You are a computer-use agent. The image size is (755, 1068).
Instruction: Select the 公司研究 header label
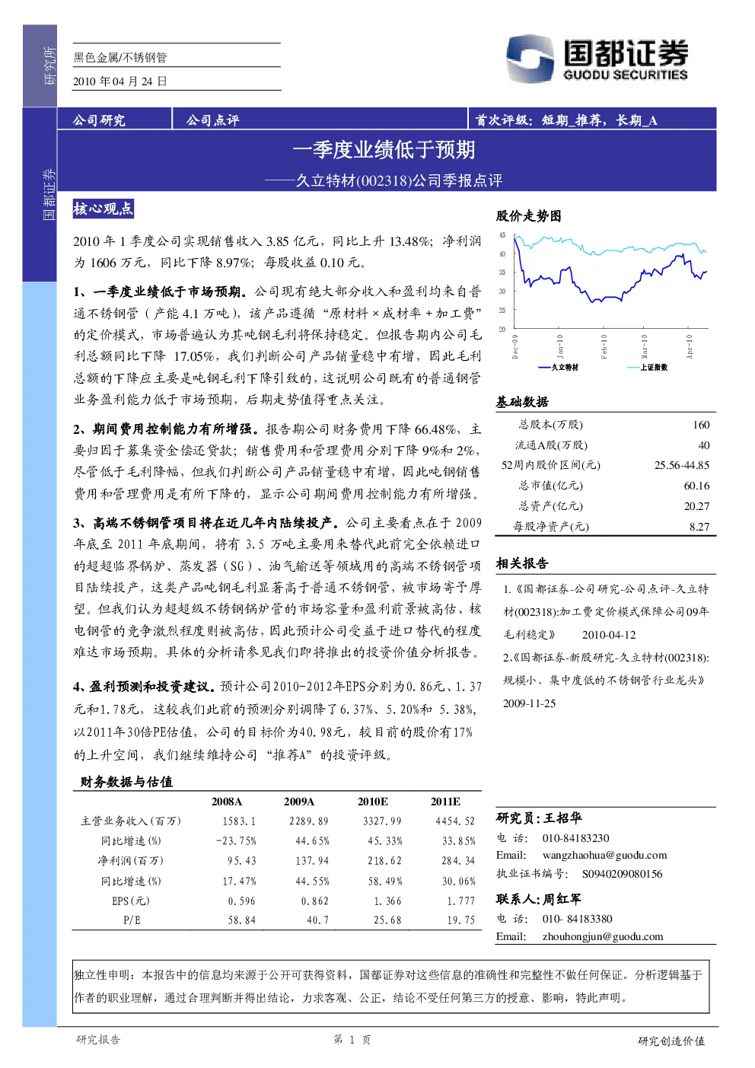tap(99, 120)
